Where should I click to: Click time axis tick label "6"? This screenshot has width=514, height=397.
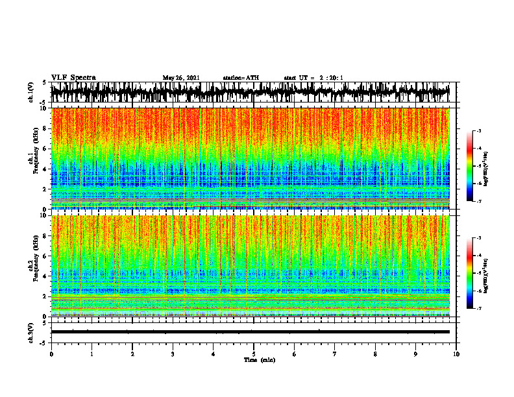294,354
